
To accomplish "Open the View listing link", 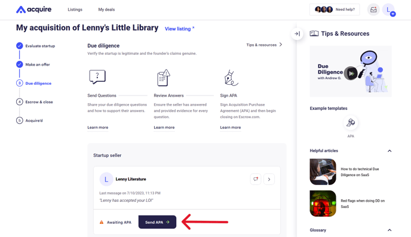I will point(180,29).
